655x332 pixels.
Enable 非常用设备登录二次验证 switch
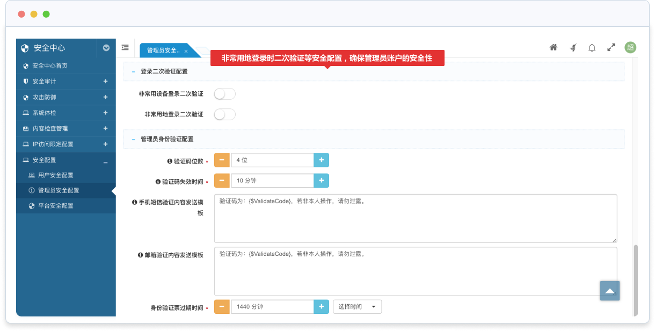click(224, 94)
